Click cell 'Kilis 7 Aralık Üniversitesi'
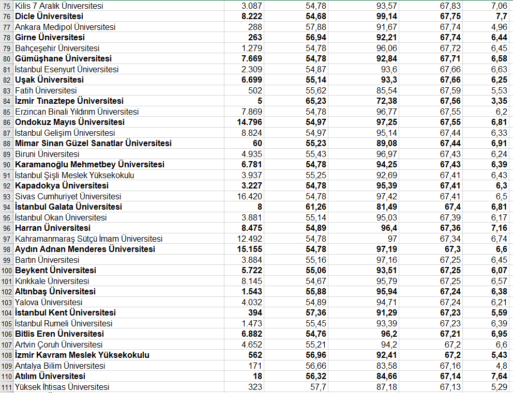513x393 pixels. [118, 6]
